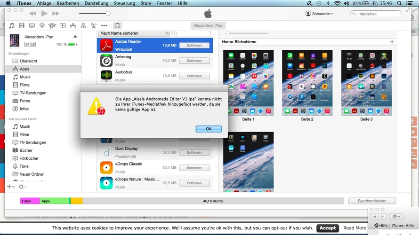The width and height of the screenshot is (419, 235).
Task: Open the Darstellung menu
Action: 96,3
